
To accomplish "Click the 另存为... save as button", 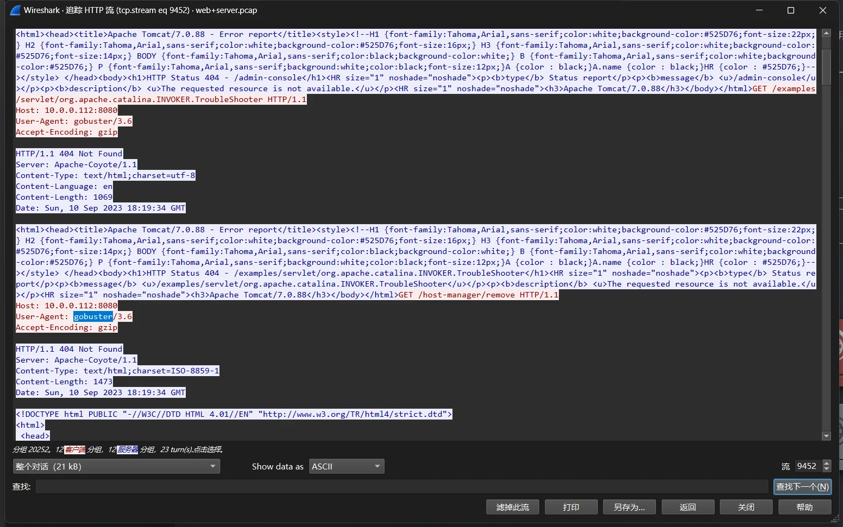I will click(x=629, y=507).
